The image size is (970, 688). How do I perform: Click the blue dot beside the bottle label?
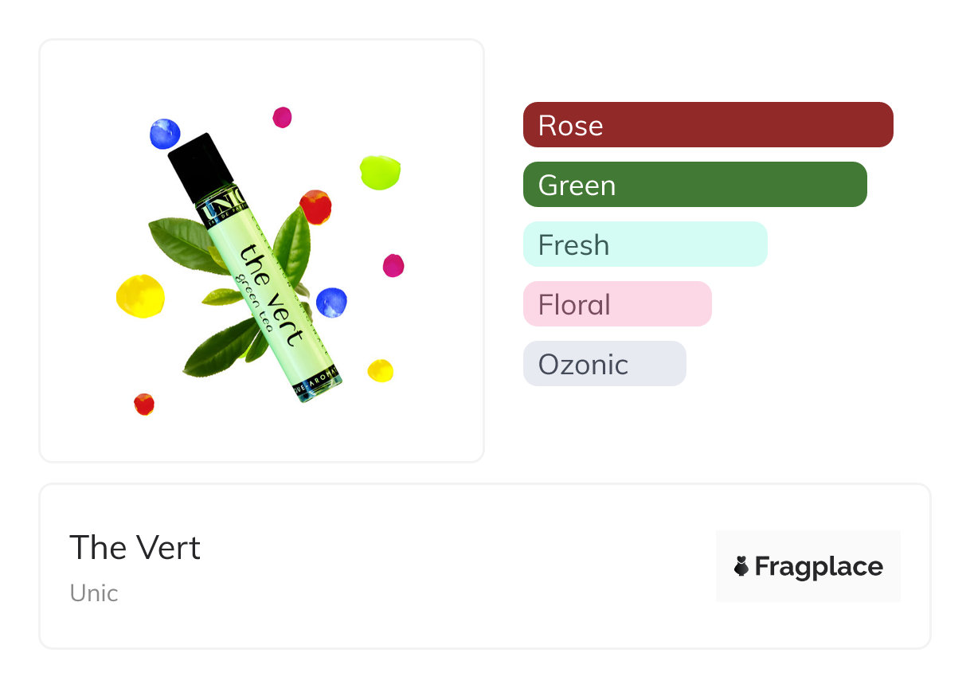click(331, 303)
